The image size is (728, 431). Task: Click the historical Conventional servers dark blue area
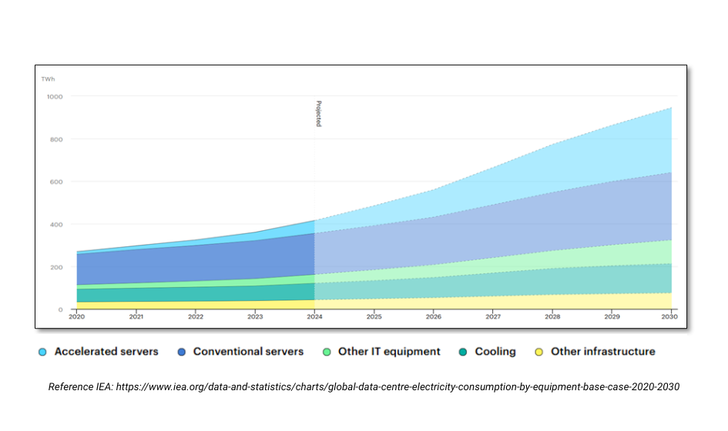193,262
